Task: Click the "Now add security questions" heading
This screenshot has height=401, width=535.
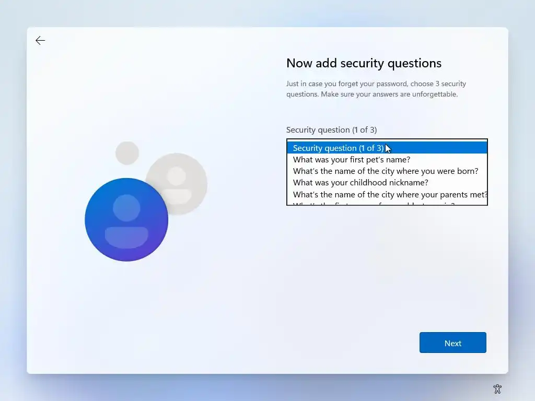Action: click(364, 63)
